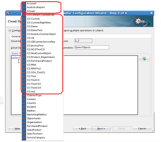Click the icon beside ChannelType entry
This screenshot has height=142, width=161.
[24, 96]
